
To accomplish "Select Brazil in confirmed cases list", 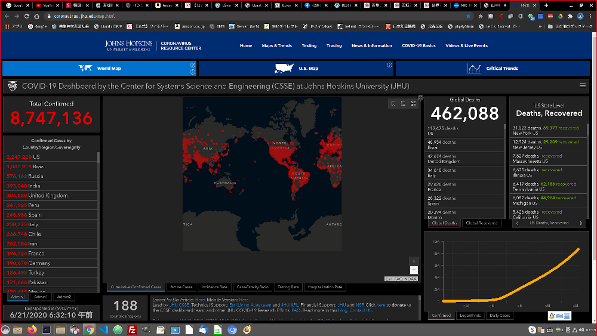I will coord(51,167).
